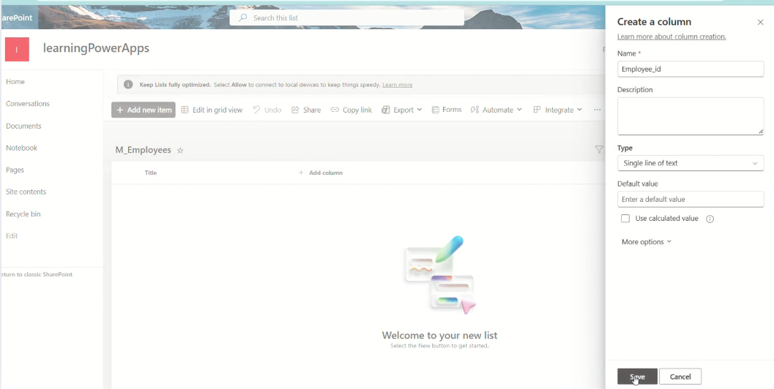The image size is (774, 389).
Task: Open Conversations in left navigation
Action: [28, 104]
